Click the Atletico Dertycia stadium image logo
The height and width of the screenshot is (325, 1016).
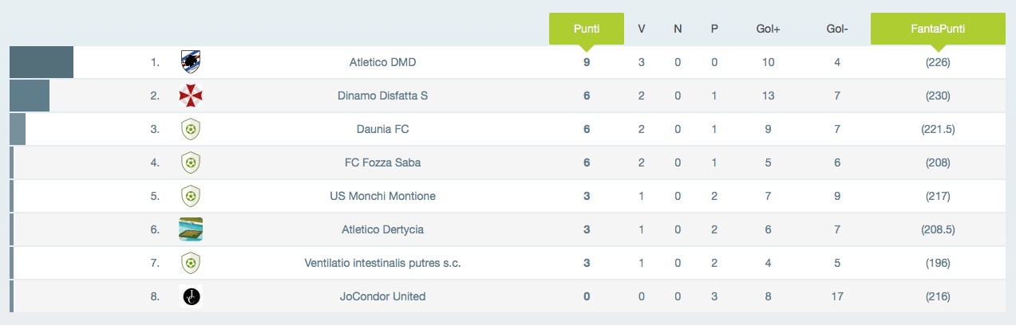point(191,229)
